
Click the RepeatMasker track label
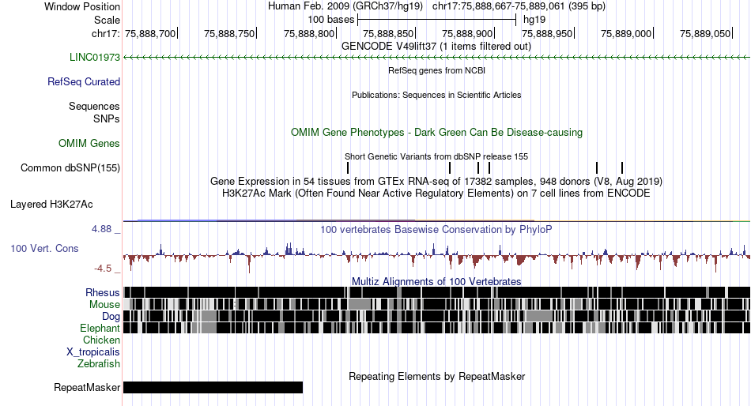(x=87, y=387)
